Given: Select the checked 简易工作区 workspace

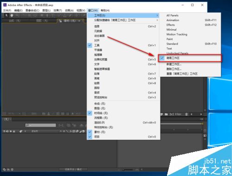Looking at the screenshot, I should click(x=190, y=58).
